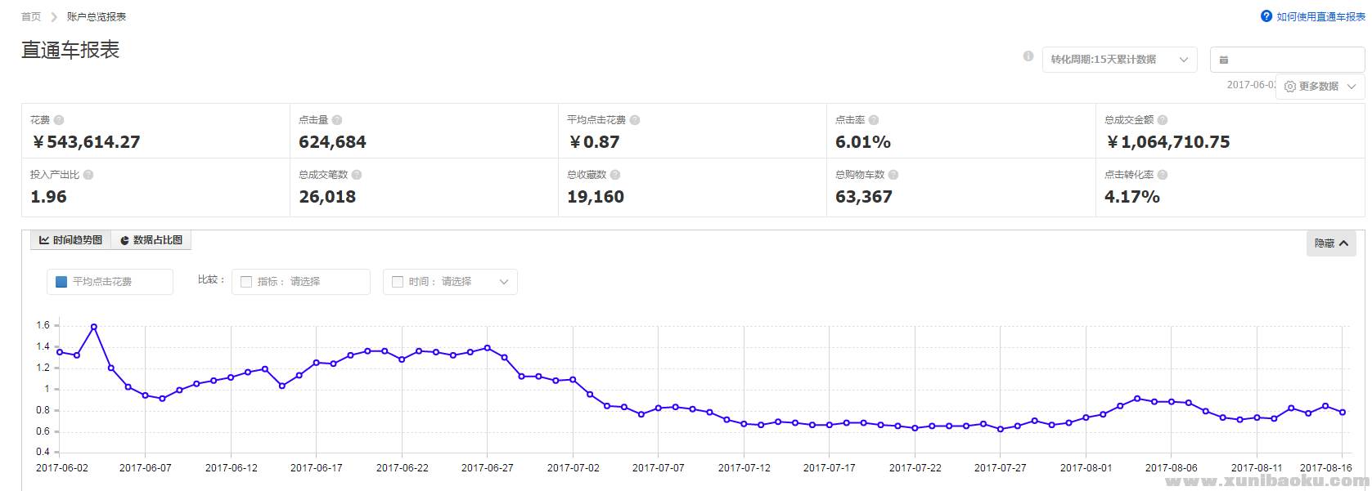
Task: Switch to the 数据占比图 tab
Action: (x=151, y=240)
